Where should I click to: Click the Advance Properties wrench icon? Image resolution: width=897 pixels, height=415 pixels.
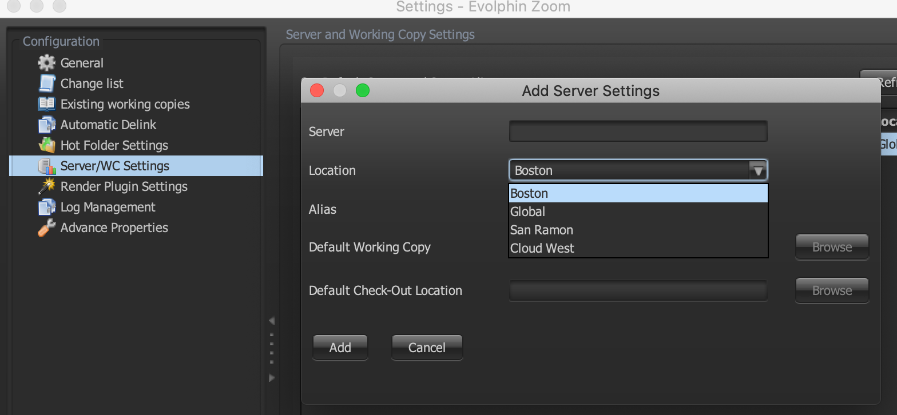46,228
